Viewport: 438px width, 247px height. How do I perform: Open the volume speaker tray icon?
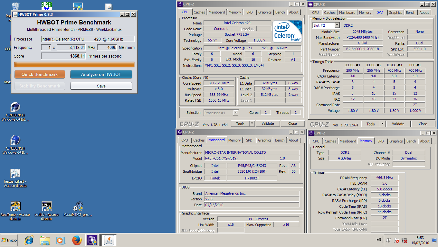pyautogui.click(x=388, y=240)
